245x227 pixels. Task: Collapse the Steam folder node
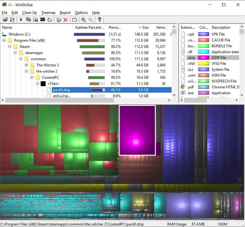[10, 46]
